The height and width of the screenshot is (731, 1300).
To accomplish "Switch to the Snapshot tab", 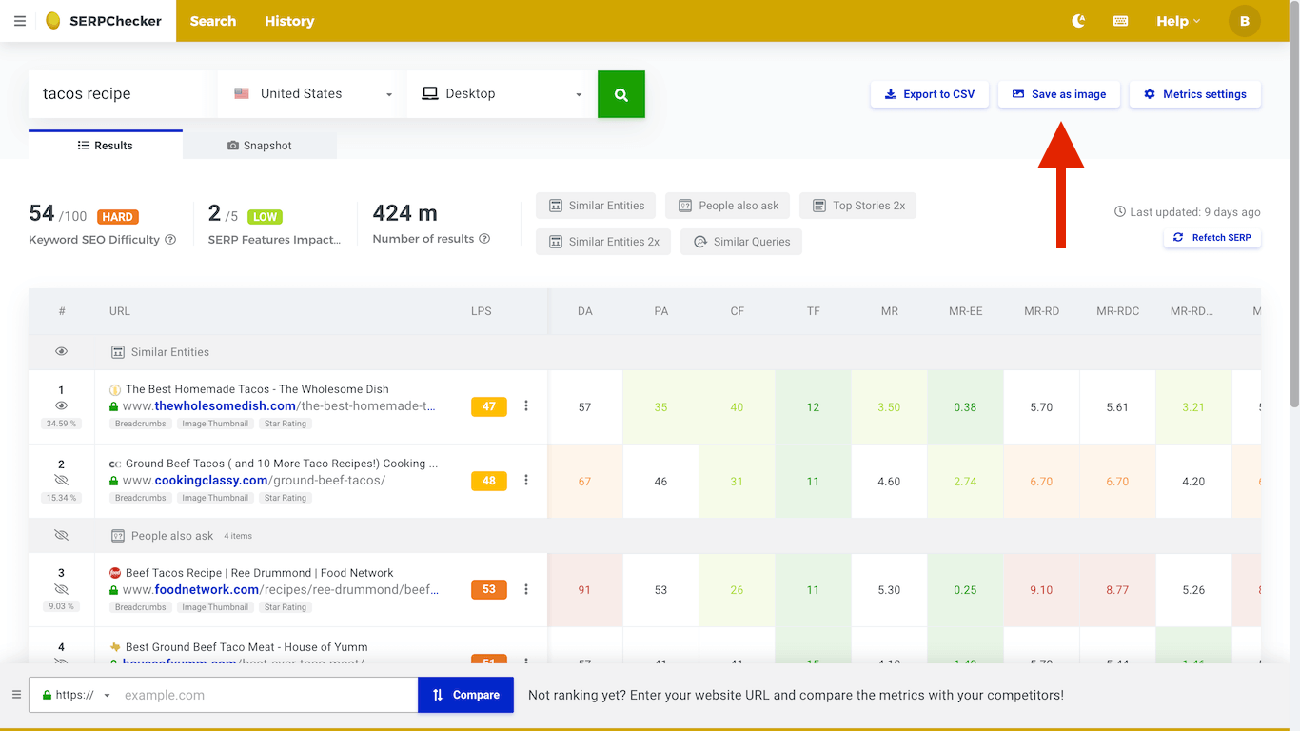I will (x=260, y=146).
